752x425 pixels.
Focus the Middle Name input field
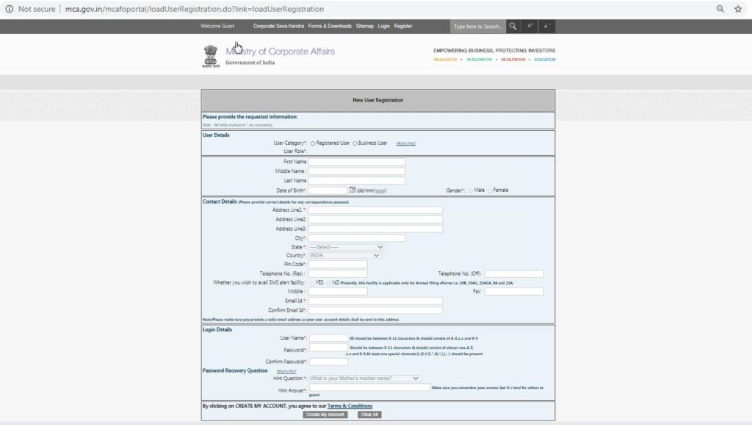(x=357, y=171)
